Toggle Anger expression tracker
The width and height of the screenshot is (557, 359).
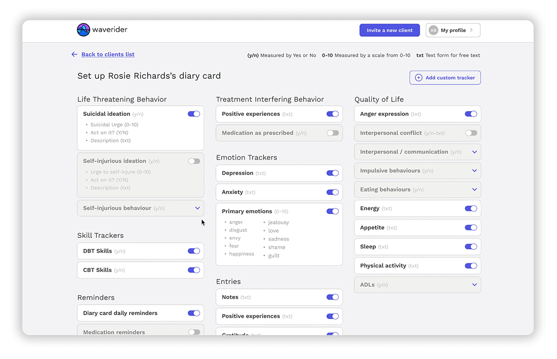tap(471, 114)
